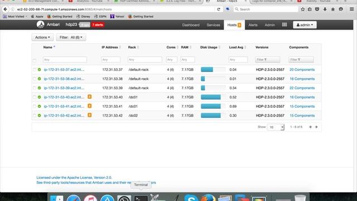Click maintenance icon for ip-172-31-53-42
357x201 pixels.
pyautogui.click(x=90, y=115)
